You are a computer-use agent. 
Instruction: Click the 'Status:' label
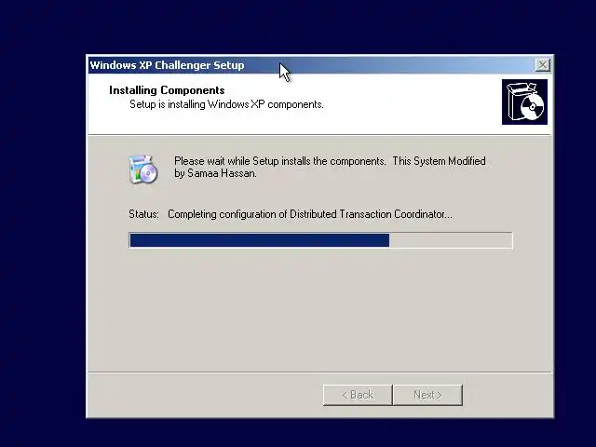pos(143,214)
